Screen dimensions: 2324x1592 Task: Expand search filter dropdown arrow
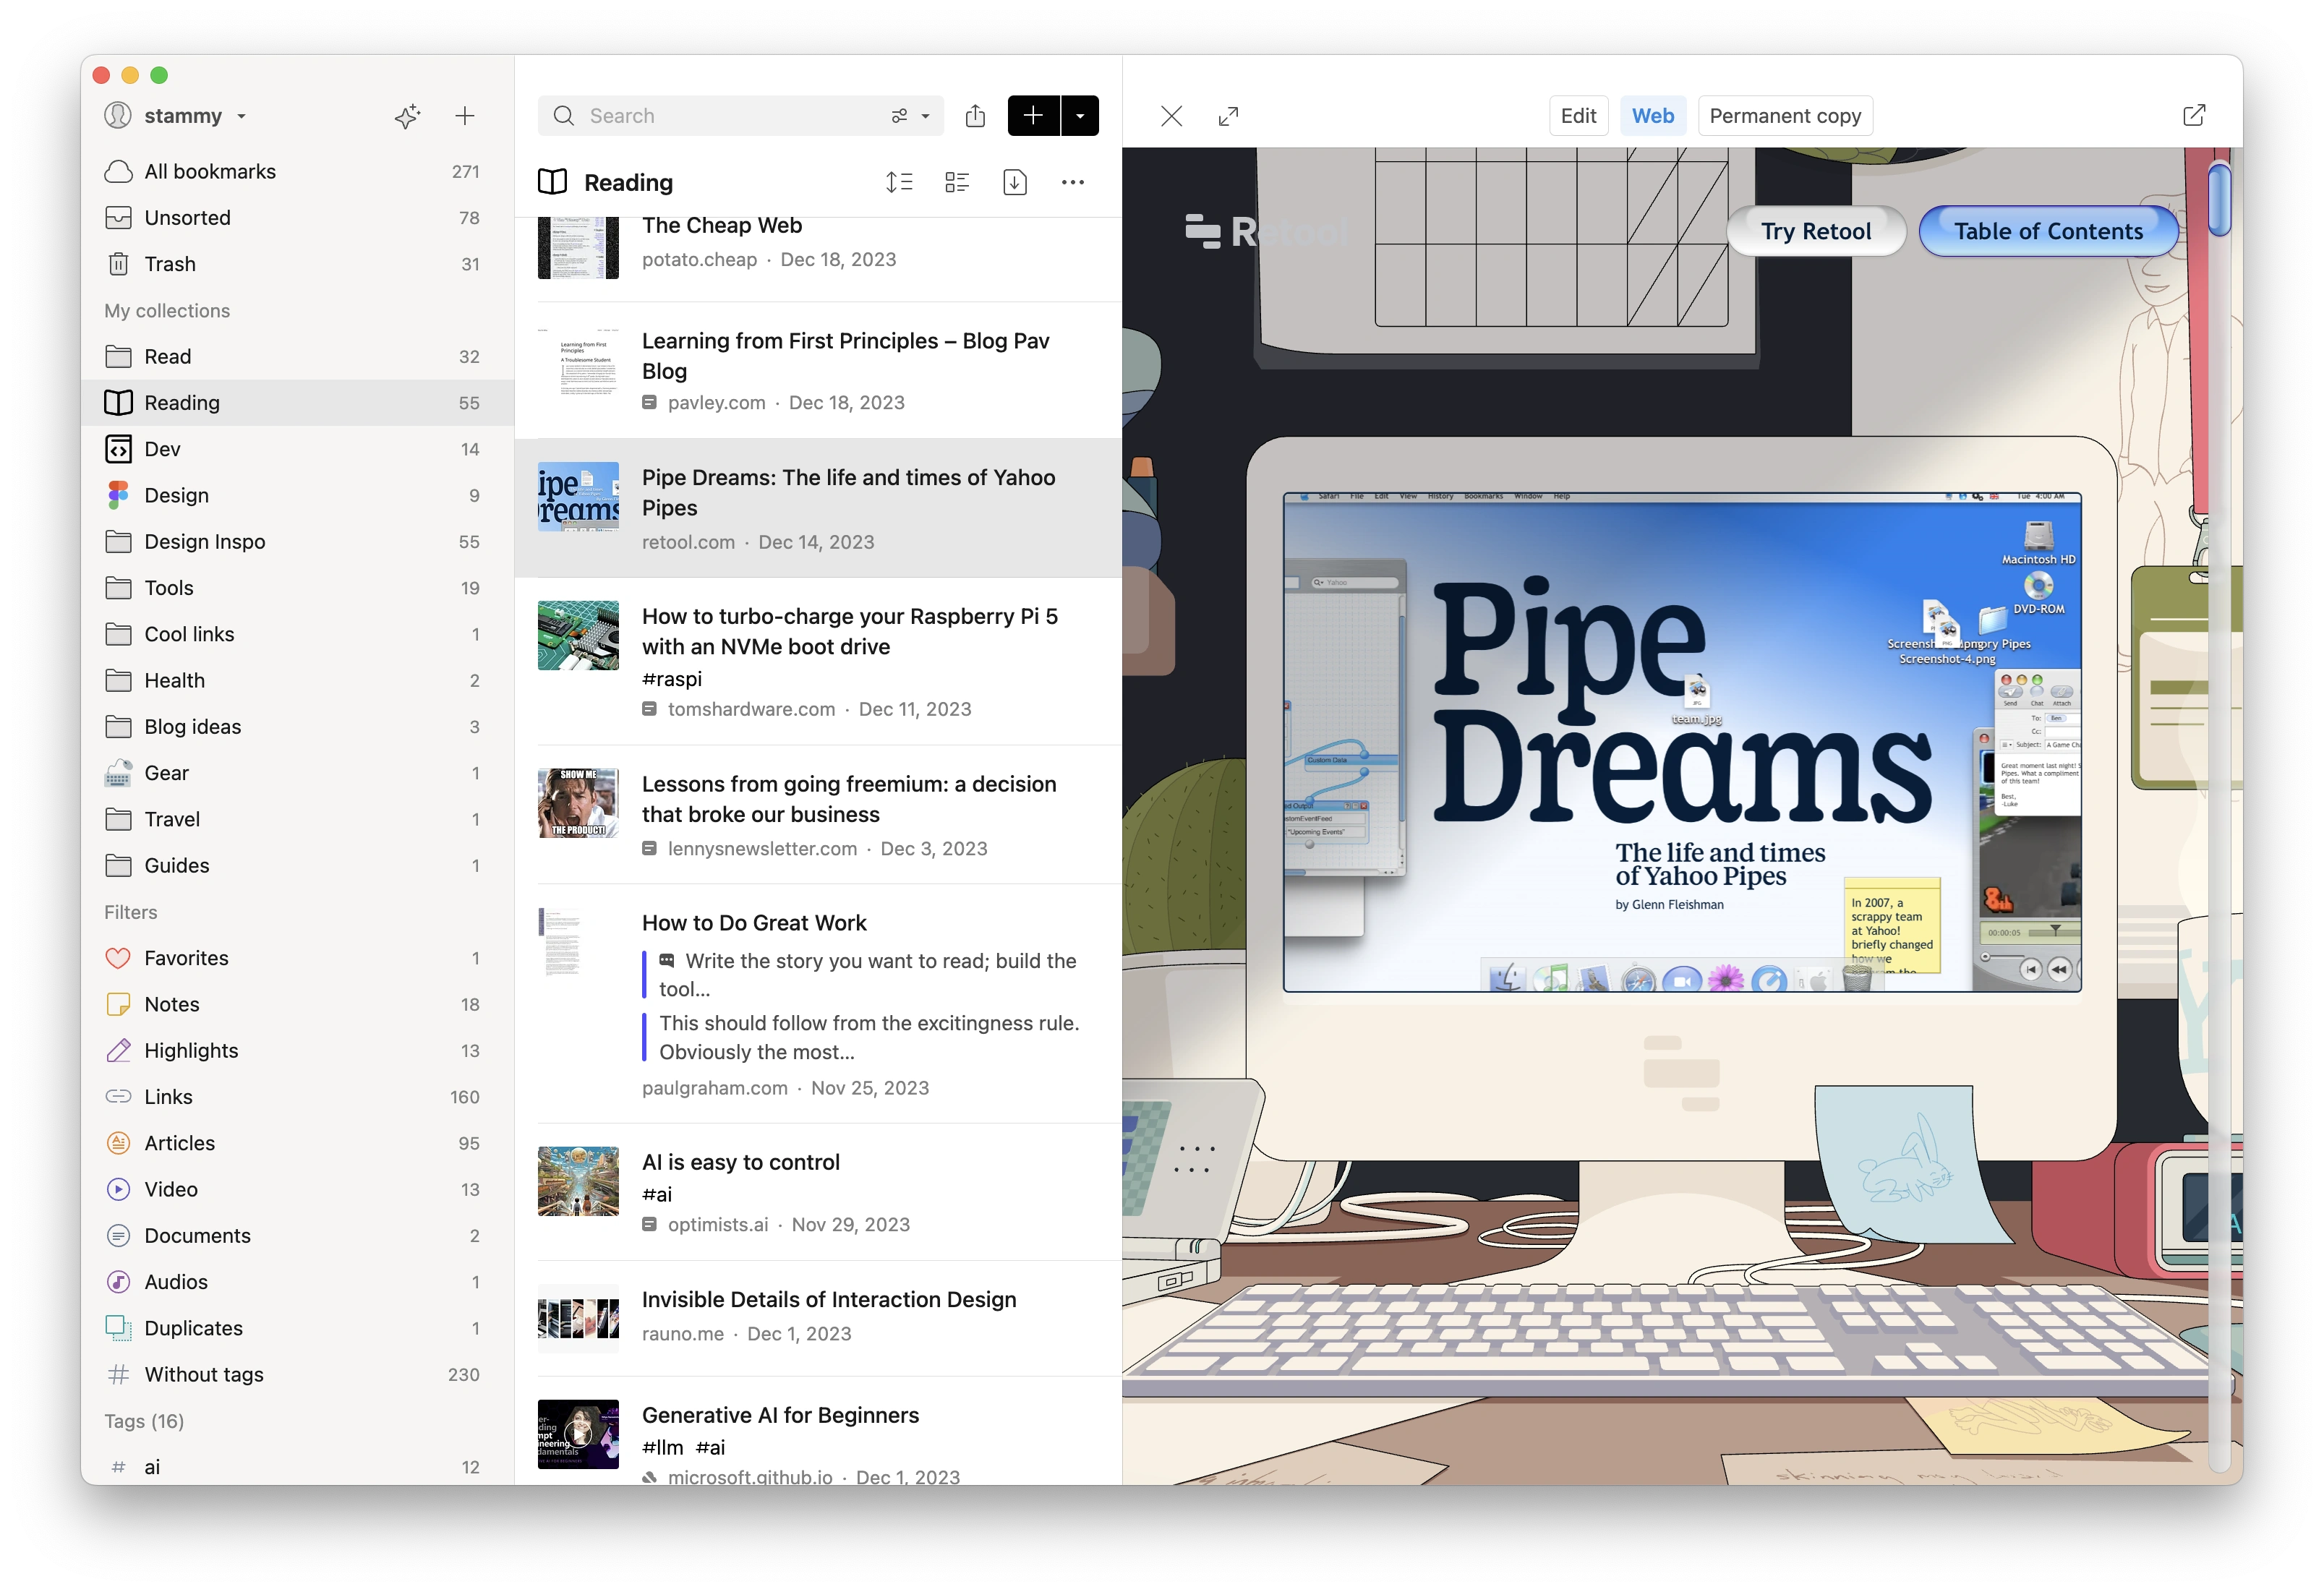(x=926, y=116)
